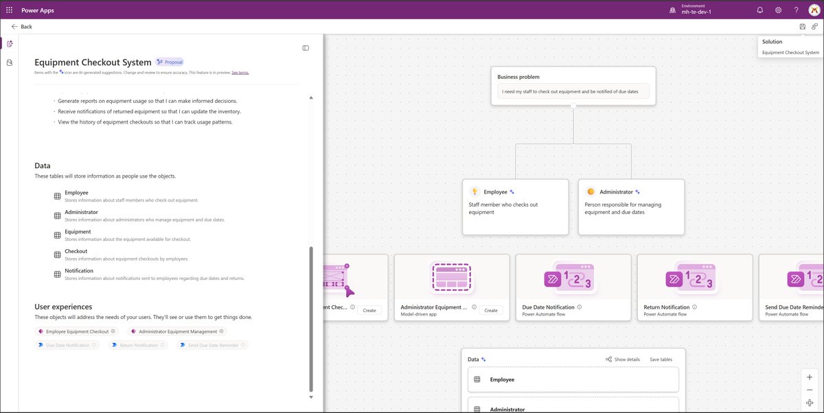The image size is (824, 413).
Task: Click the Proposal badge
Action: tap(170, 62)
